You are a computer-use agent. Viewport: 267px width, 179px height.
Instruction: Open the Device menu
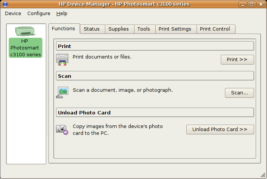(13, 14)
